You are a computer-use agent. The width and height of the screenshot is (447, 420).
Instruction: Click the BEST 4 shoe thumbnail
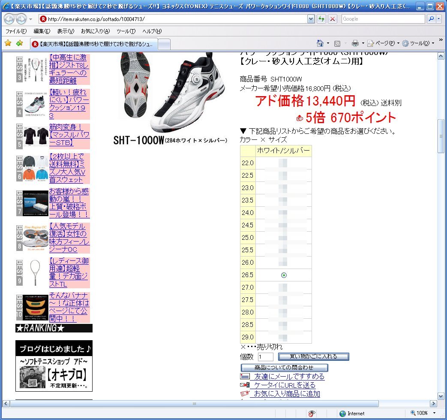coord(35,104)
